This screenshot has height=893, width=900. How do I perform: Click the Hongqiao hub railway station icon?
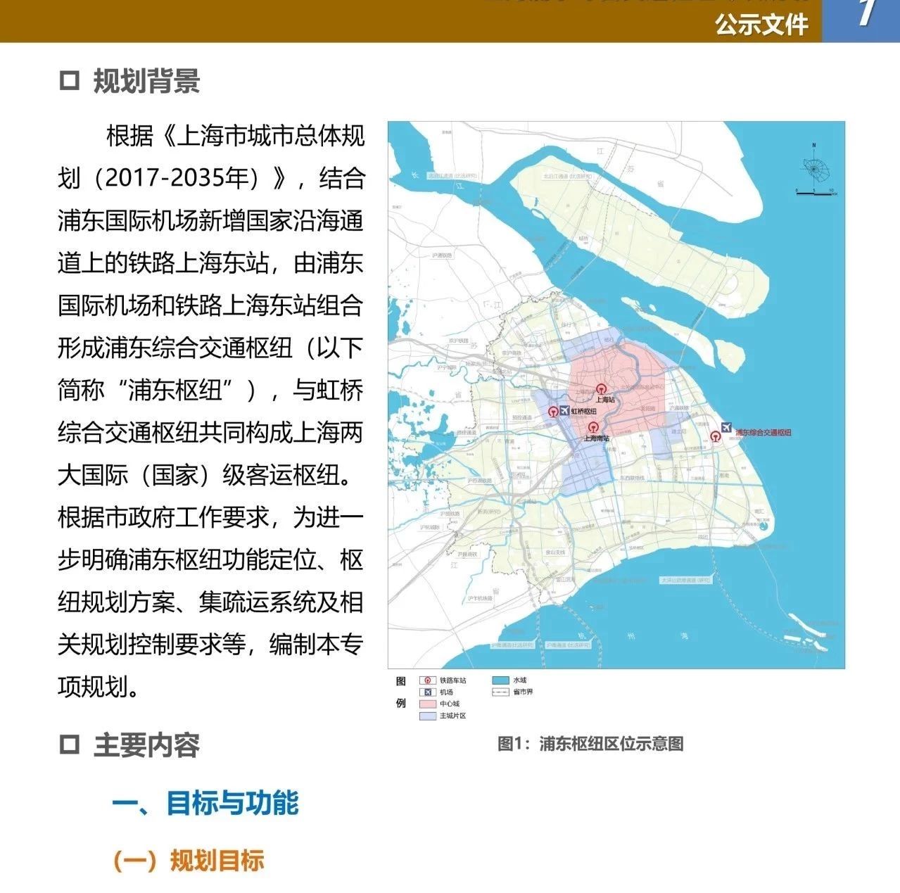click(554, 412)
